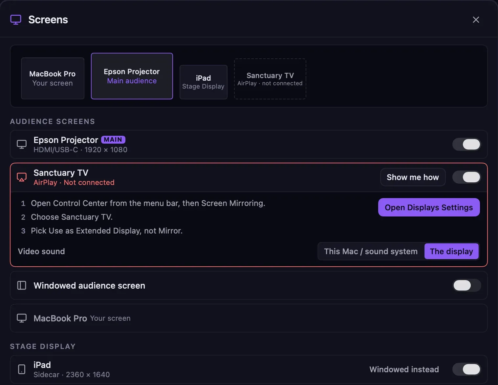Toggle the iPad stage display switch

[x=466, y=369]
